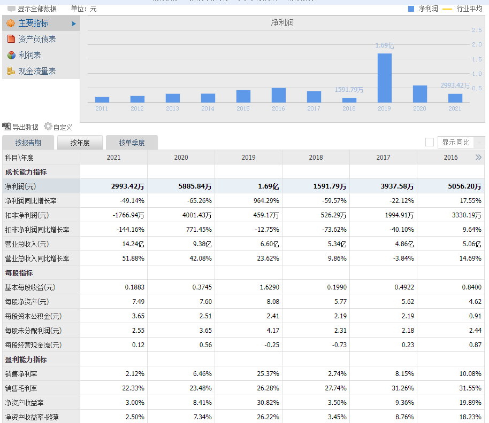Select the 每股经营现金流(元) row label
Screen dimensions: 489x423
33,345
